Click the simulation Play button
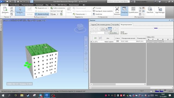This screenshot has width=174, height=98. [x=110, y=29]
